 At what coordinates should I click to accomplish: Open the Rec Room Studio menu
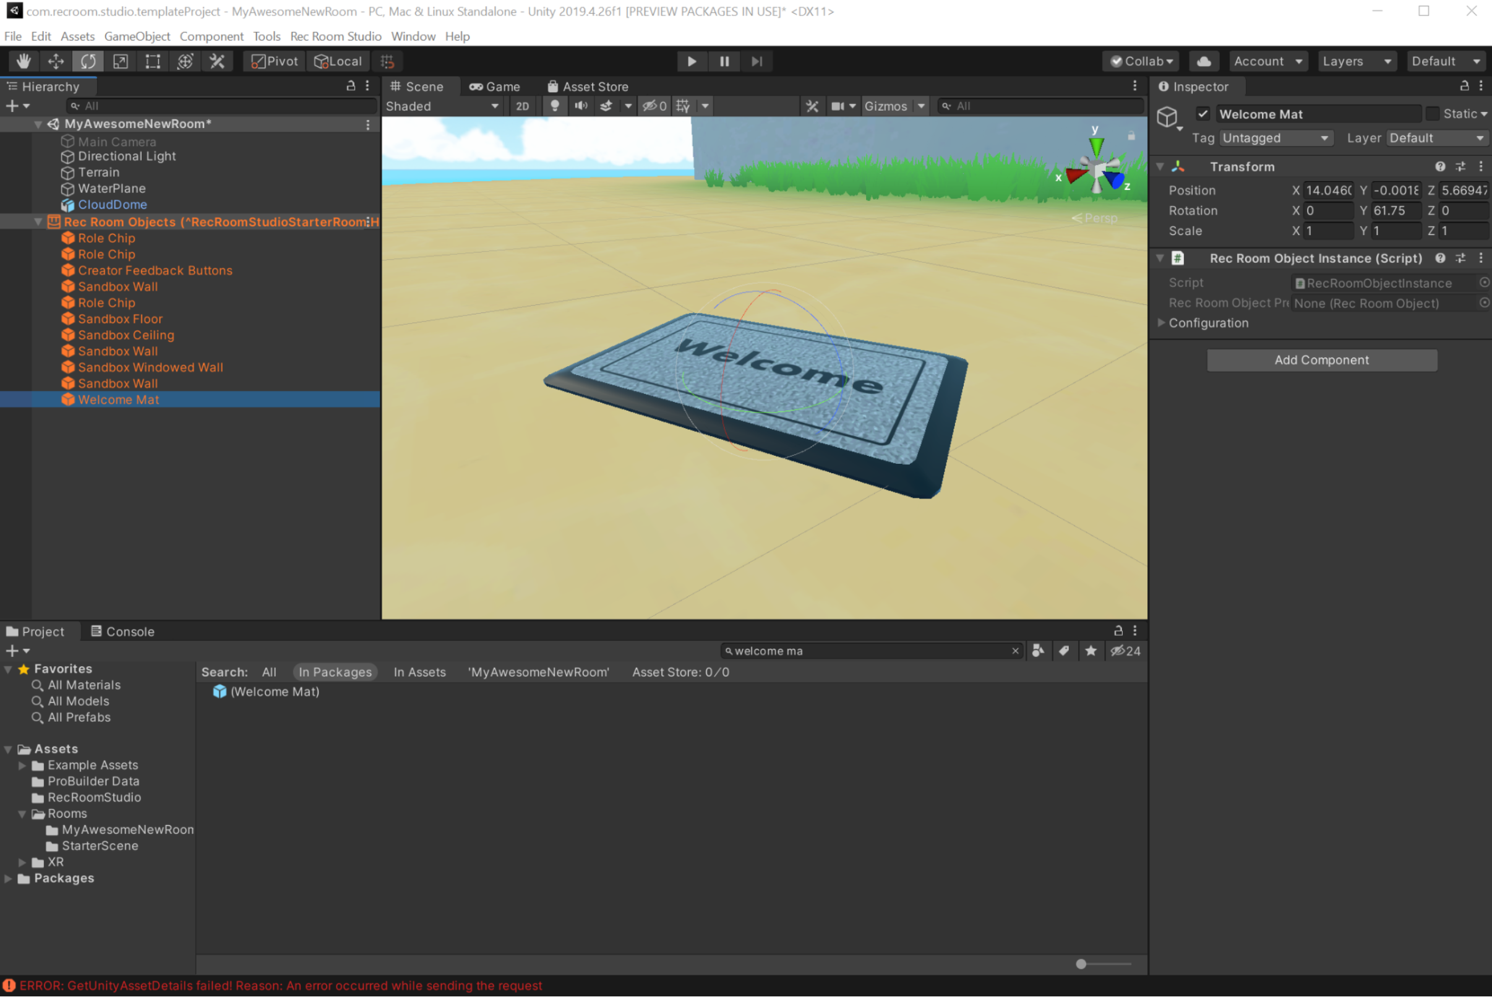click(x=335, y=36)
